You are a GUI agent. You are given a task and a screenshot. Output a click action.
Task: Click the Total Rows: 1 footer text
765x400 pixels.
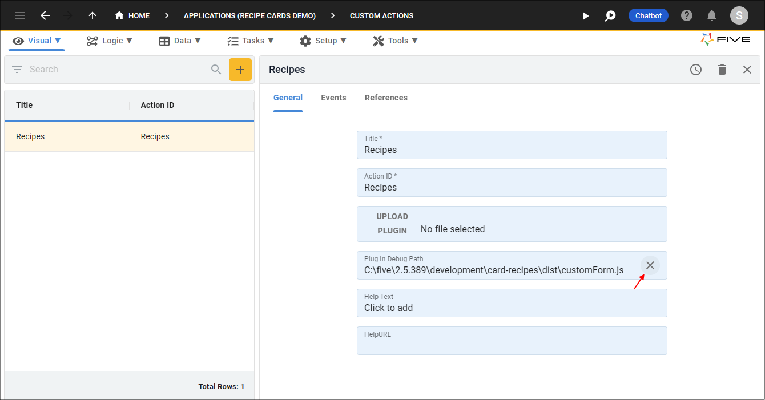pos(221,387)
